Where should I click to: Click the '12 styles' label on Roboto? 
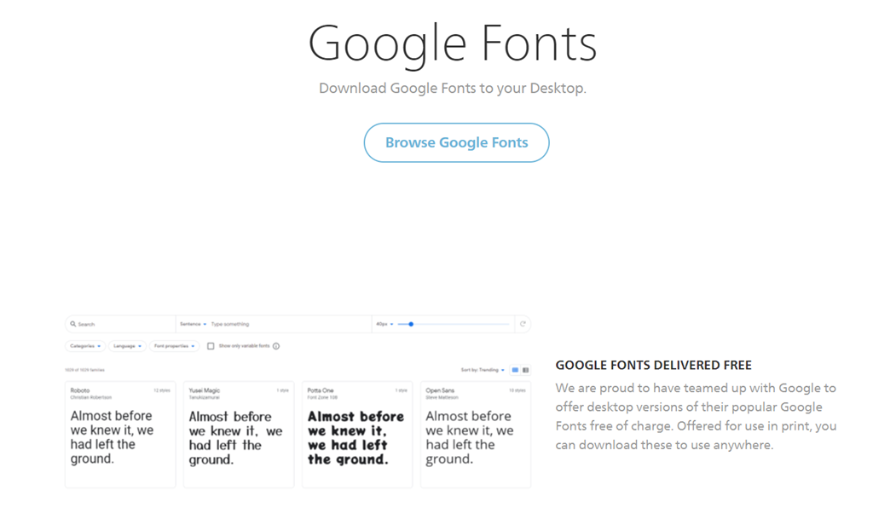162,390
